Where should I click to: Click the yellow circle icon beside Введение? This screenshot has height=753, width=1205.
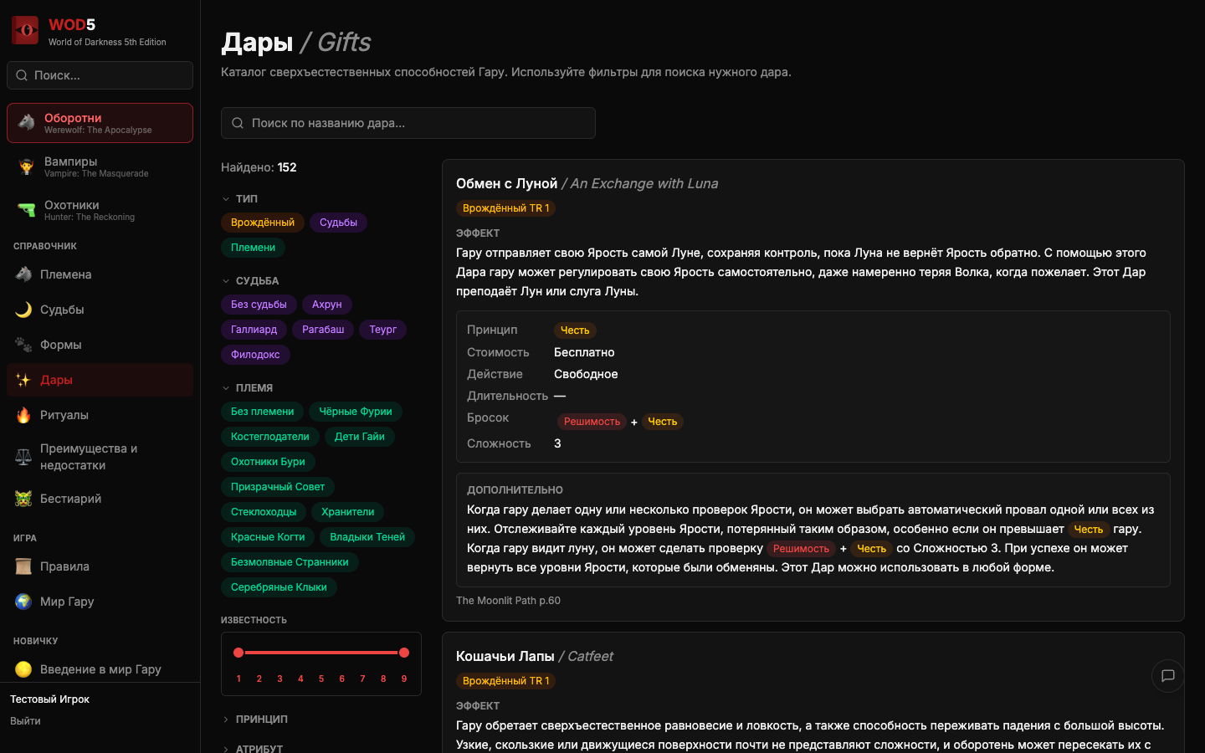(x=23, y=669)
